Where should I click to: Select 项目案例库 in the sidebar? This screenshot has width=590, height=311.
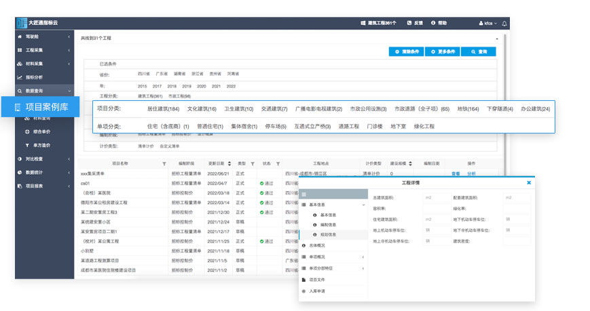(x=40, y=107)
